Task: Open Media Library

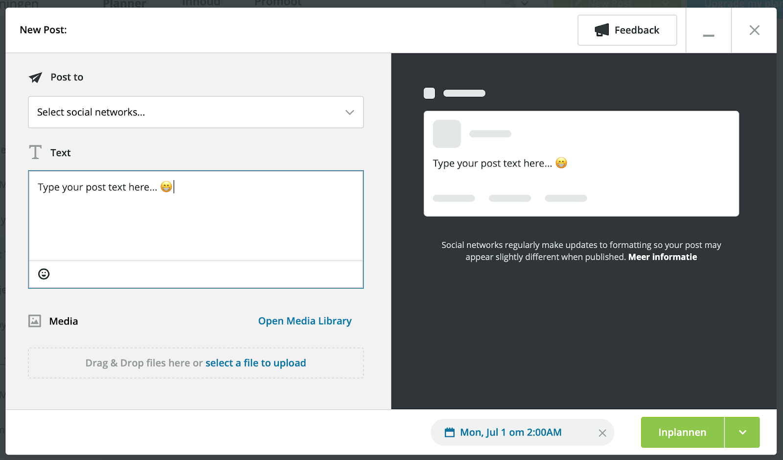Action: (x=304, y=321)
